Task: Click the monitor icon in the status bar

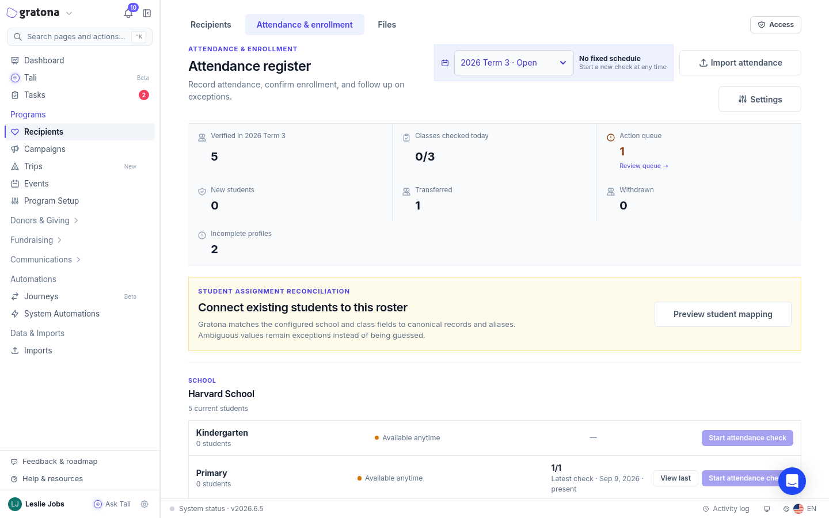Action: (x=767, y=509)
